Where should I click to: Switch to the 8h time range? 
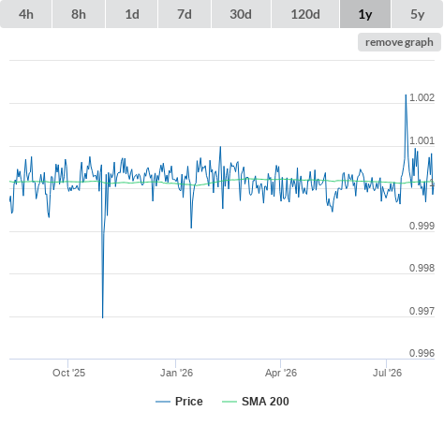(x=79, y=14)
